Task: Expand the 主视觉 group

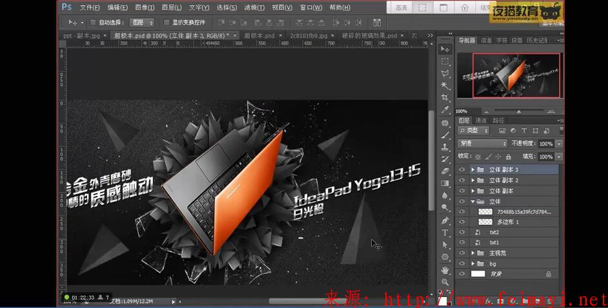Action: [x=472, y=253]
